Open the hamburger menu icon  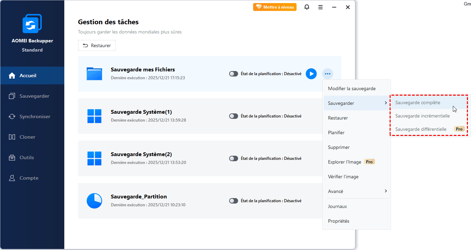(x=320, y=7)
